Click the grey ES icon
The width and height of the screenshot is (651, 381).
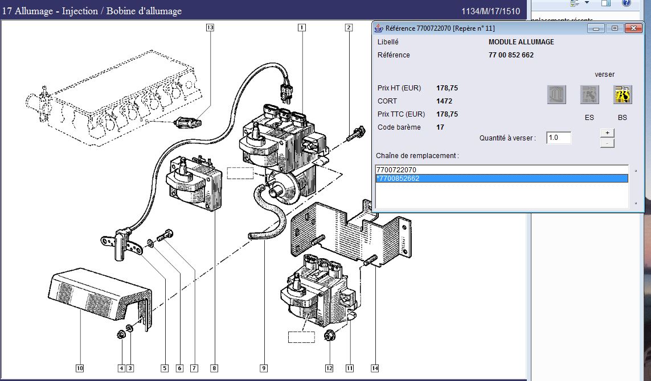point(589,94)
